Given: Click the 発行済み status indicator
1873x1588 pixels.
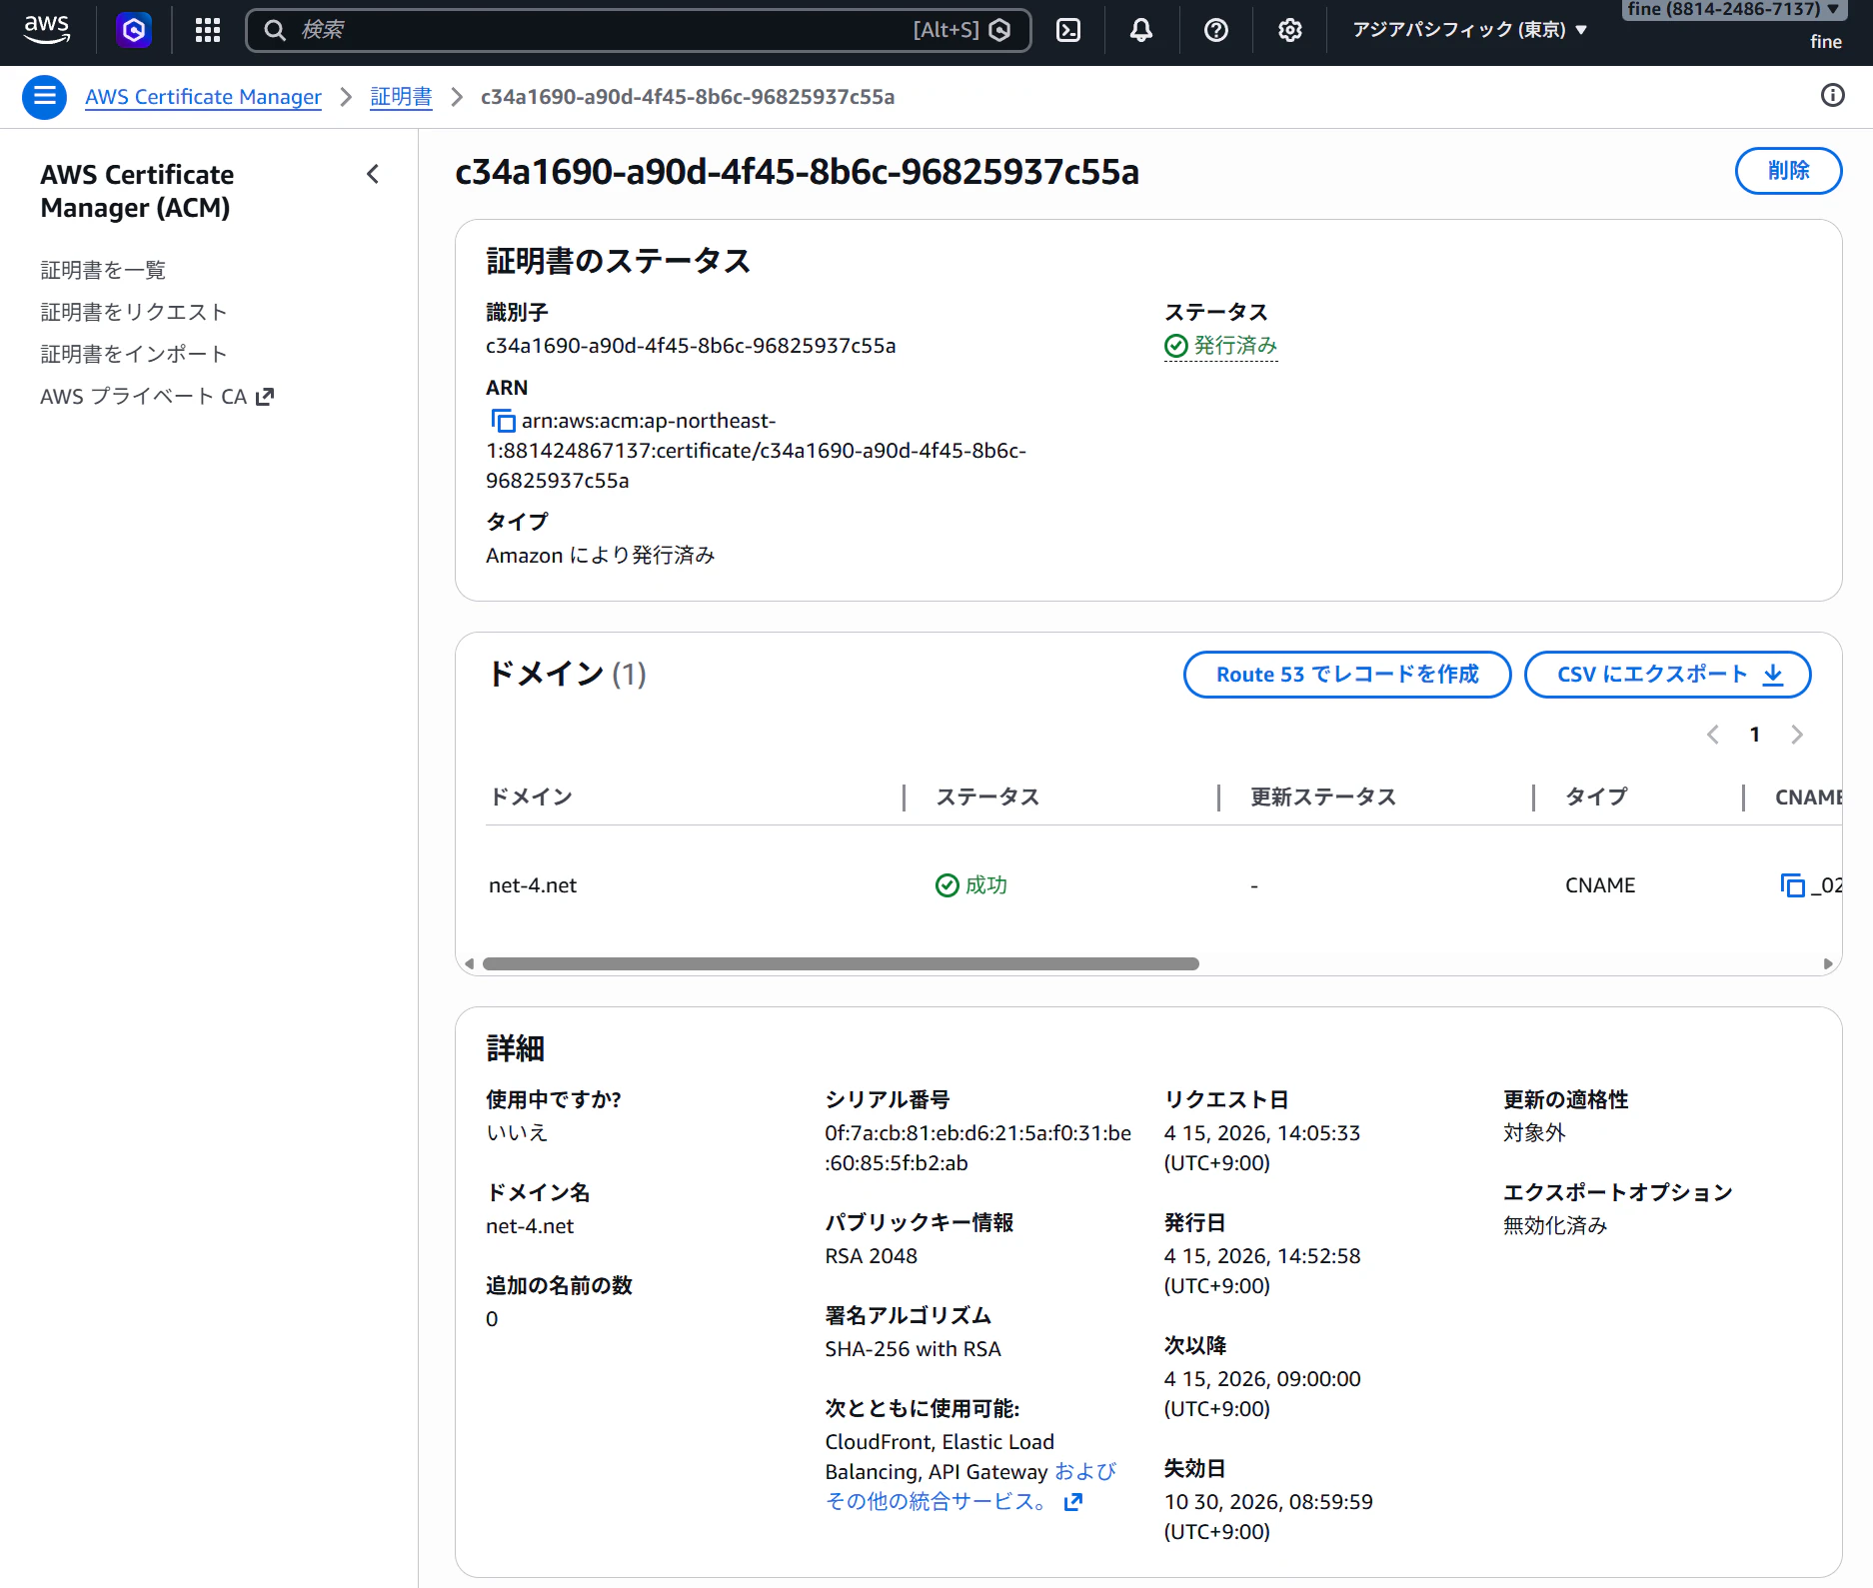Looking at the screenshot, I should [x=1221, y=346].
